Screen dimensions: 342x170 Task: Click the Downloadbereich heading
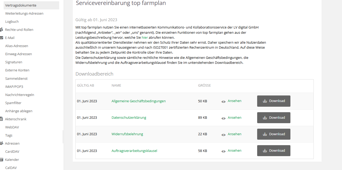94,74
